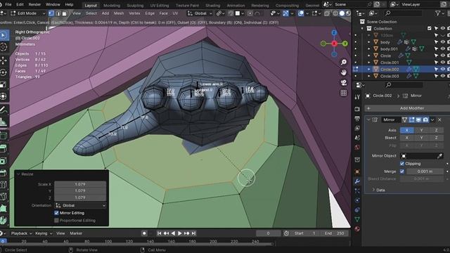Uncheck the Mirror Editing checkbox
The height and width of the screenshot is (253, 450).
tap(56, 213)
